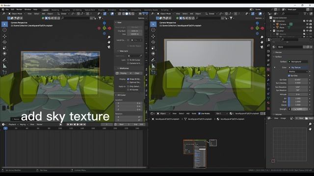
Task: Open the Playback popover in timeline
Action: click(x=13, y=125)
